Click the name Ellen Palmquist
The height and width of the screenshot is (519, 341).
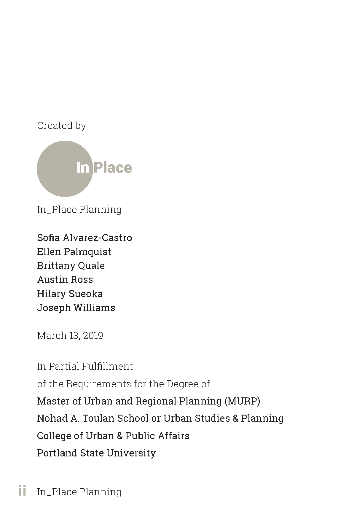pos(74,252)
